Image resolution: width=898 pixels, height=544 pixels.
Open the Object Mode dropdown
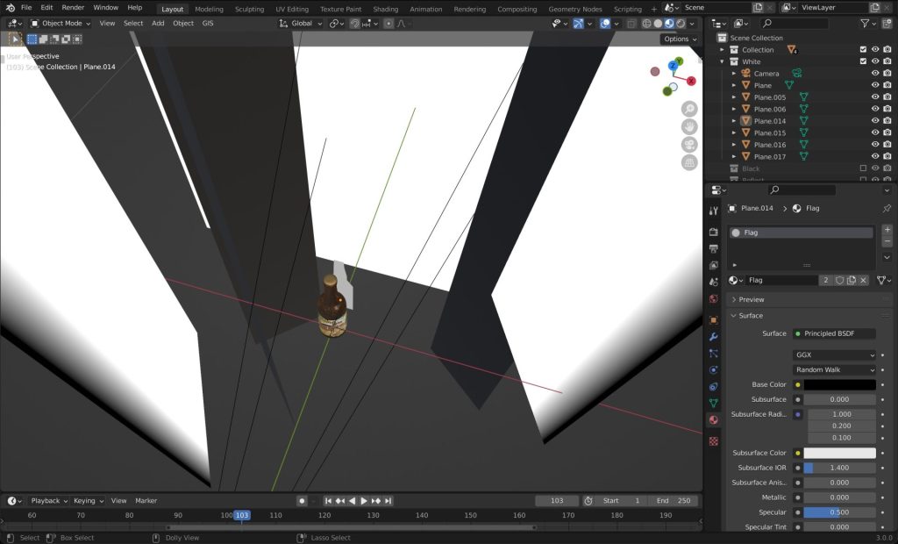(x=61, y=24)
